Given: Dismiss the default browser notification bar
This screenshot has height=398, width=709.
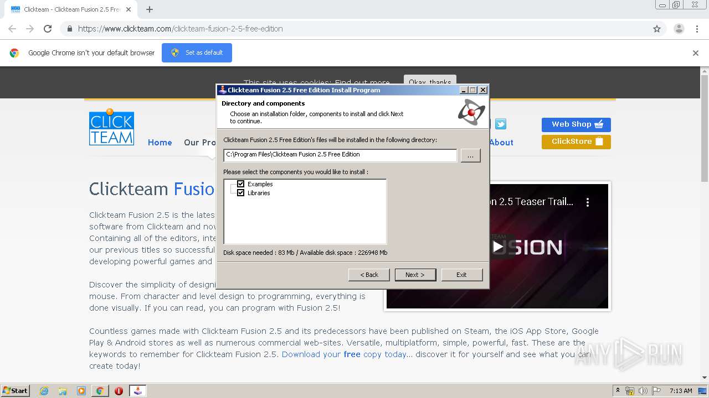Looking at the screenshot, I should coord(696,53).
